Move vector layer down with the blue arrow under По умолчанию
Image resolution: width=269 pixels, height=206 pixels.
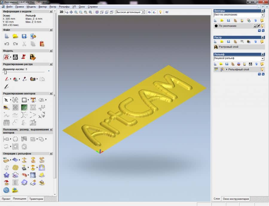[x=263, y=31]
